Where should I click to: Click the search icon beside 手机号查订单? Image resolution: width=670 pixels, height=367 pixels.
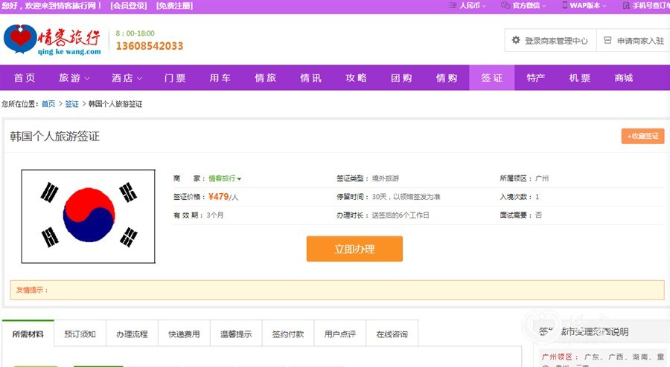coord(626,5)
